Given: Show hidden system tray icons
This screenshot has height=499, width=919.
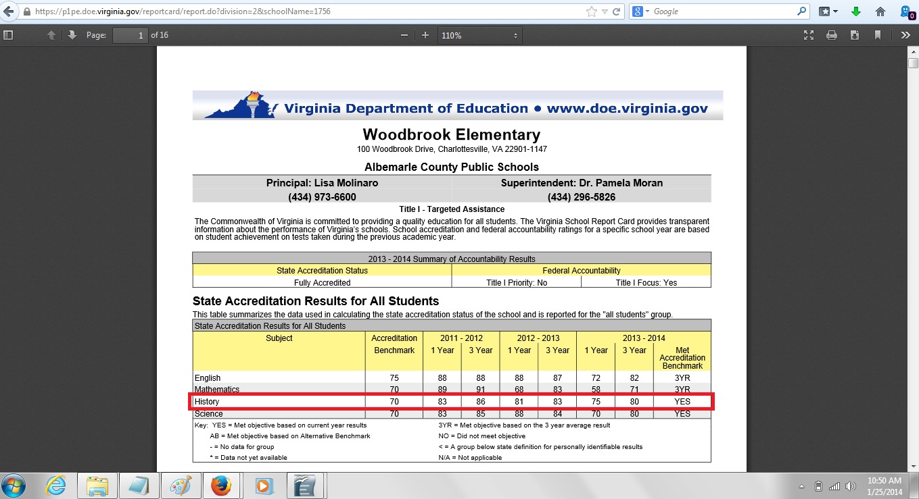Looking at the screenshot, I should 801,485.
